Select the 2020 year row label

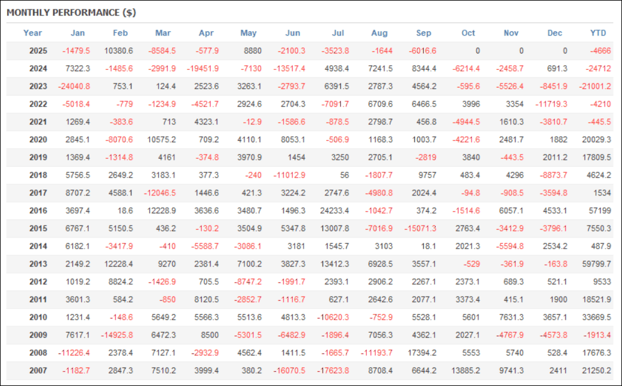[x=38, y=140]
